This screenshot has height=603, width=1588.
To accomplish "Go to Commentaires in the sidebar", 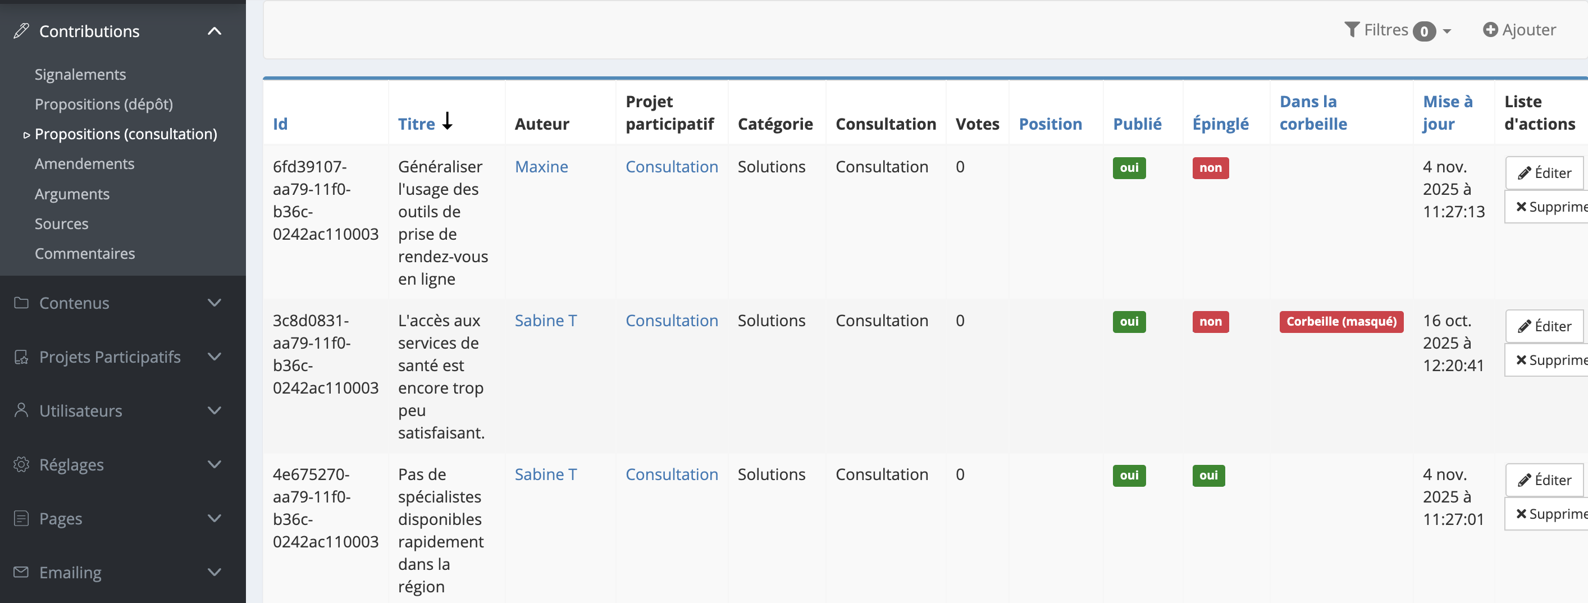I will pyautogui.click(x=84, y=253).
